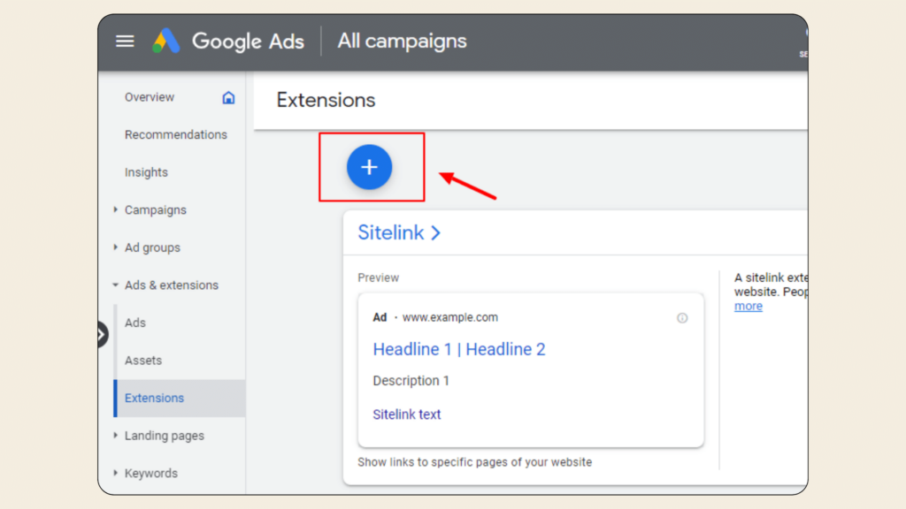This screenshot has width=906, height=509.
Task: Open Ad groups in the sidebar
Action: pyautogui.click(x=152, y=247)
